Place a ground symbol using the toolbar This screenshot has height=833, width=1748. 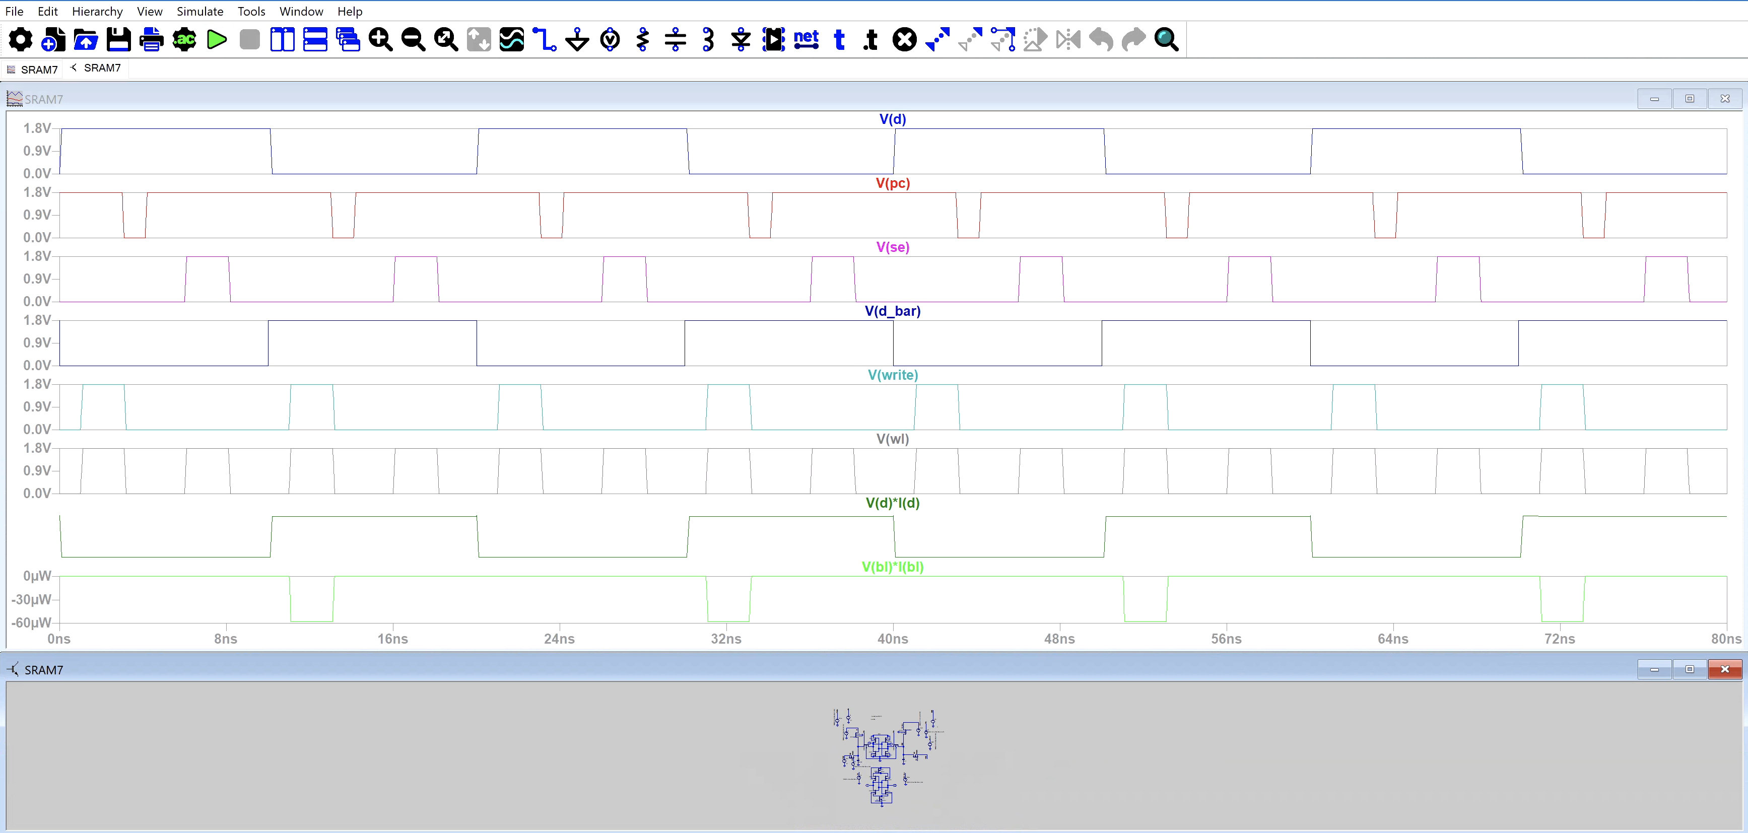(577, 40)
